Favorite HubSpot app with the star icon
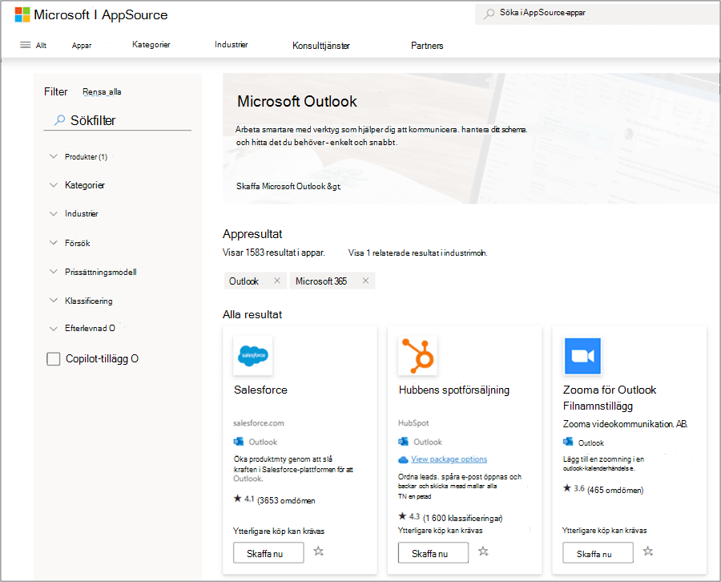721x582 pixels. click(483, 552)
